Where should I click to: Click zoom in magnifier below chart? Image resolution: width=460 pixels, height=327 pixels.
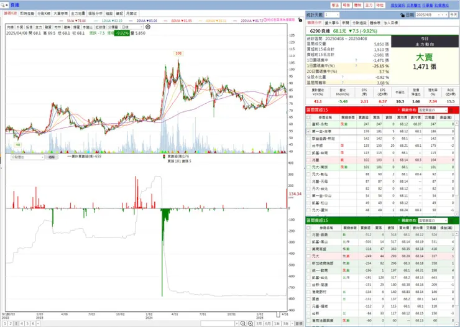click(251, 323)
